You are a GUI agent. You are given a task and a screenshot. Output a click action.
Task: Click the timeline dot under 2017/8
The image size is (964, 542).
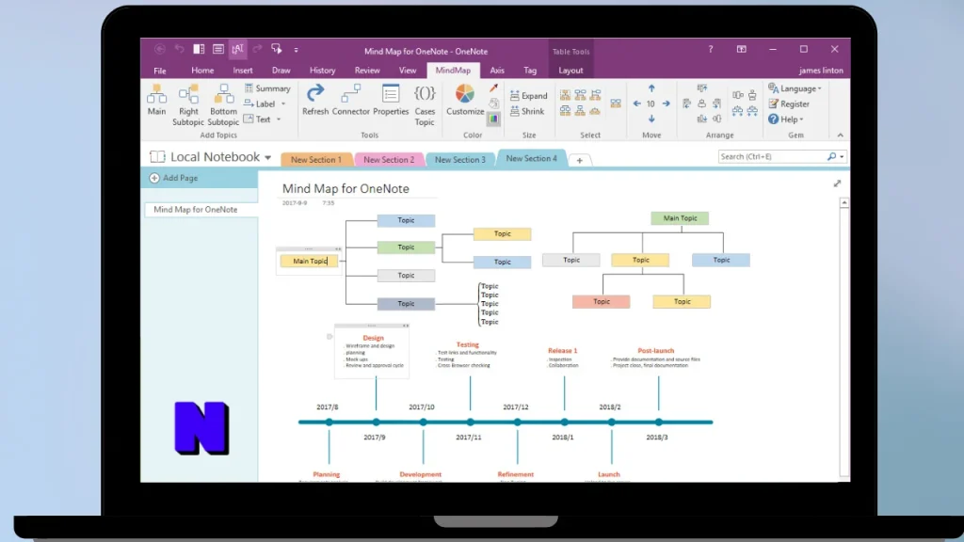[329, 422]
